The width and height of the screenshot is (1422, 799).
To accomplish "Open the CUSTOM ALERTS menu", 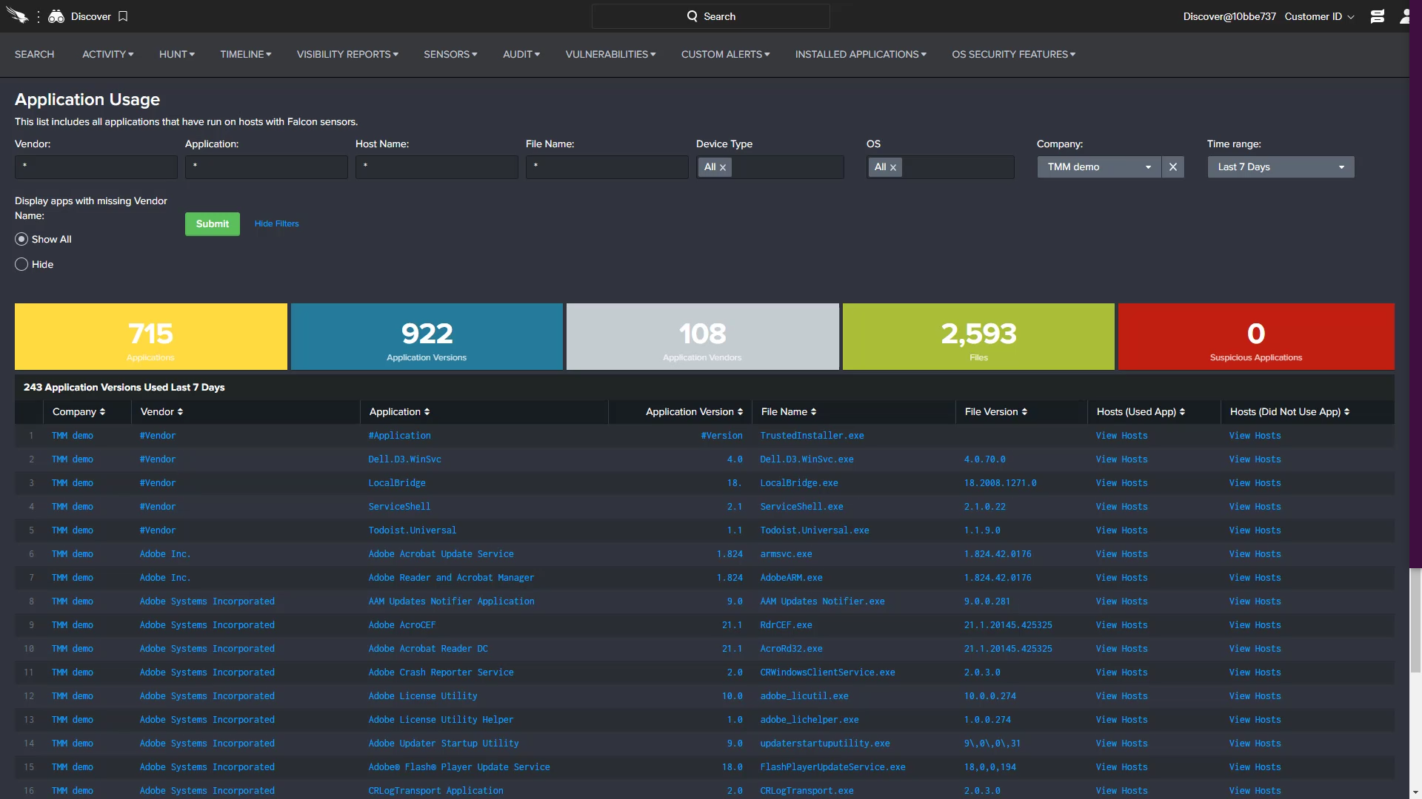I will (x=726, y=54).
